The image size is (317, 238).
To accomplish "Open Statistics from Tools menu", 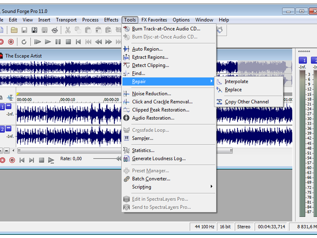I will click(169, 150).
